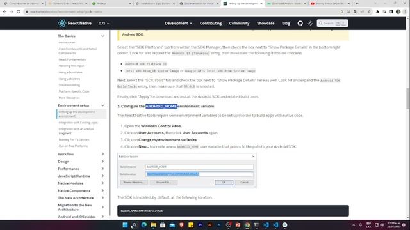Click the page vertical scrollbar thumb
The height and width of the screenshot is (230, 410).
coord(407,98)
